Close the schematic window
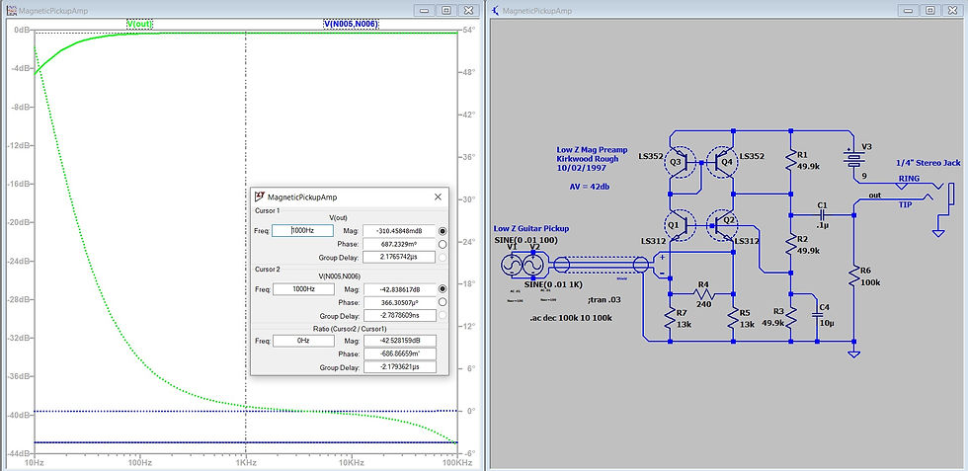 [x=952, y=11]
